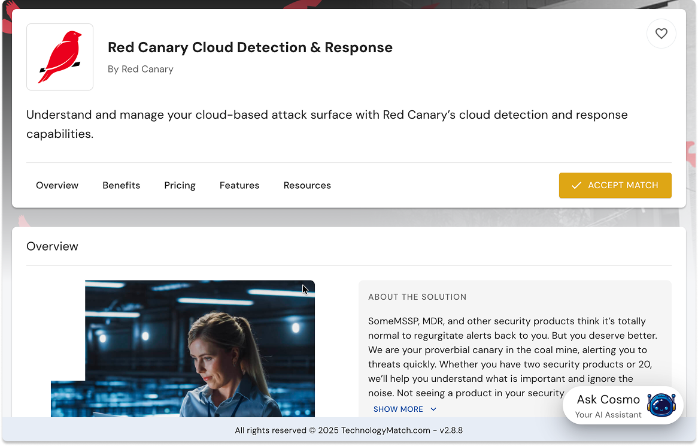The height and width of the screenshot is (446, 698).
Task: Click the product title heading
Action: pos(250,47)
